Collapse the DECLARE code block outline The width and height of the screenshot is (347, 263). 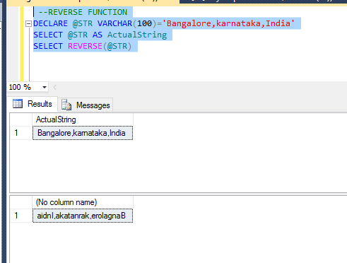click(x=28, y=24)
